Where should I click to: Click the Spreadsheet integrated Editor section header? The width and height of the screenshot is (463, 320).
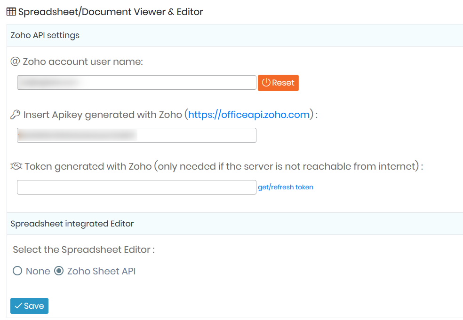235,224
